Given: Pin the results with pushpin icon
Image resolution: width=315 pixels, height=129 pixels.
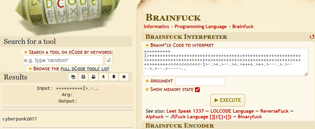Looking at the screenshot, I should pyautogui.click(x=114, y=77).
